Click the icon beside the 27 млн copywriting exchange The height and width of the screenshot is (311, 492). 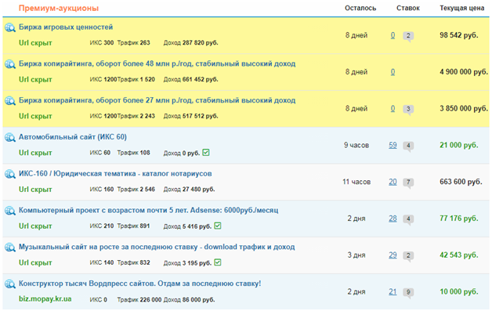point(10,101)
